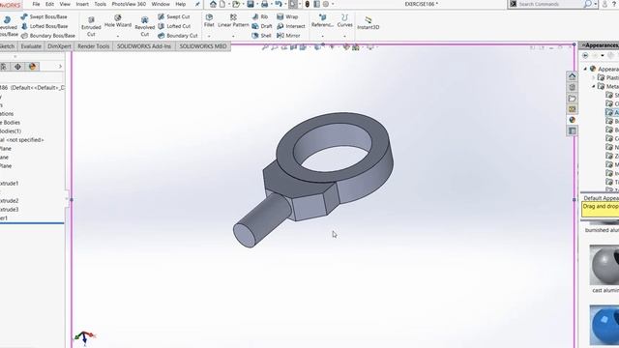Click the Open file icon
The height and width of the screenshot is (348, 619).
(x=236, y=4)
